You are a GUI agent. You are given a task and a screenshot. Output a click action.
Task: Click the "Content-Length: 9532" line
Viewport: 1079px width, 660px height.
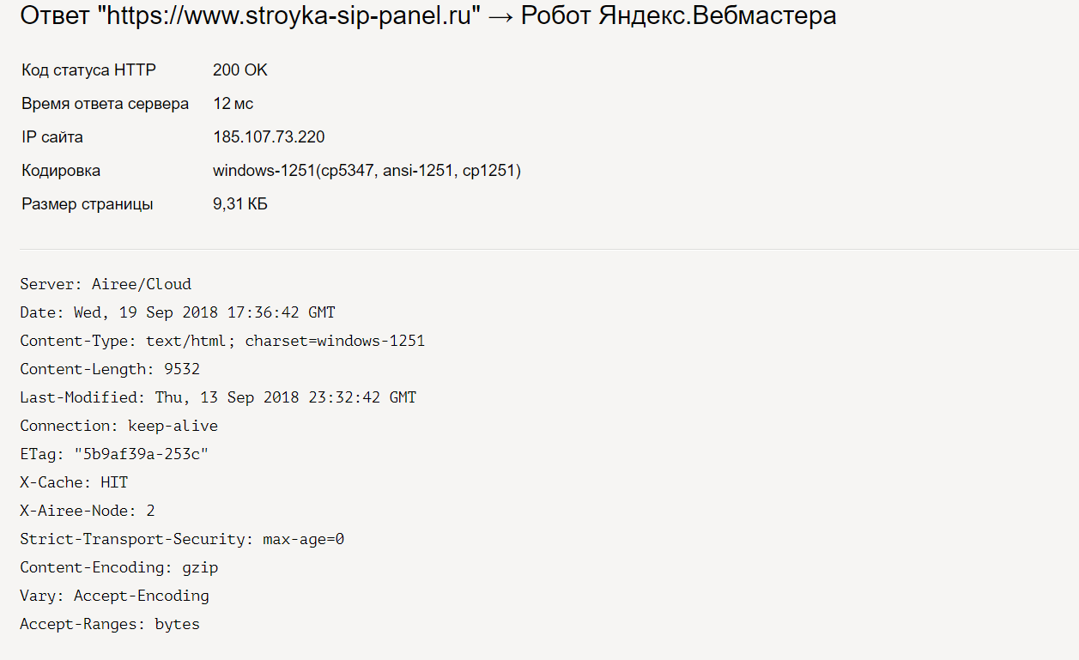[x=110, y=369]
